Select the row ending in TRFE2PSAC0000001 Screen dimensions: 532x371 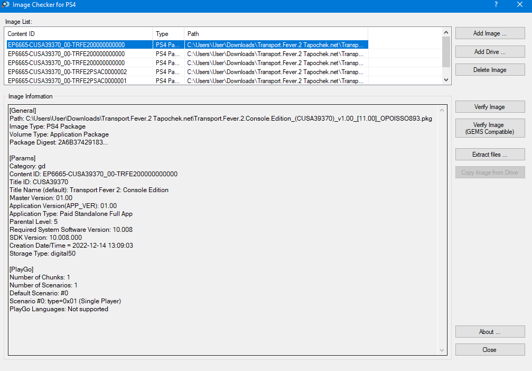coord(188,81)
